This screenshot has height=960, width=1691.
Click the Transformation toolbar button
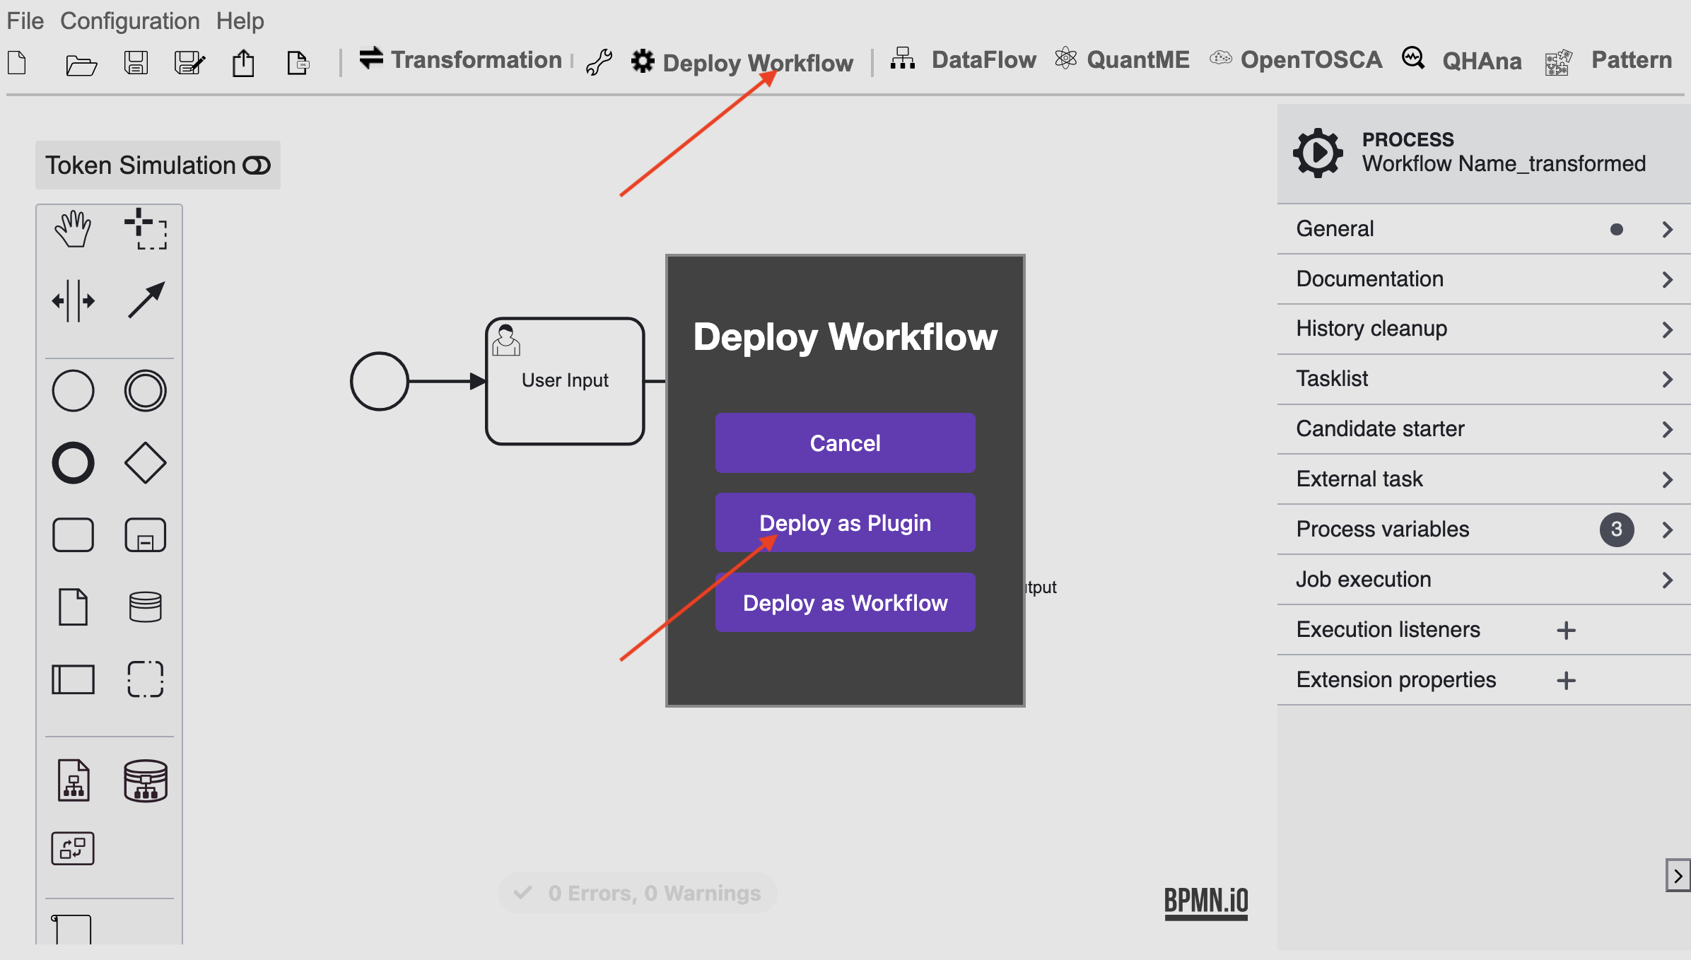[x=460, y=60]
